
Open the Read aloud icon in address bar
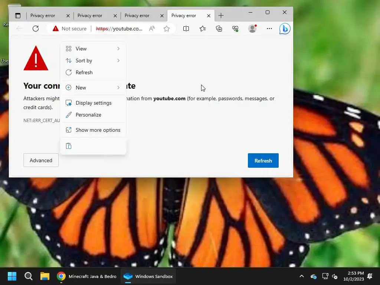152,29
